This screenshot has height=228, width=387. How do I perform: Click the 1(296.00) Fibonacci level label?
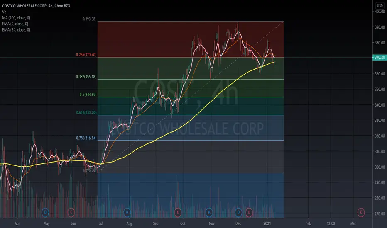[89, 170]
